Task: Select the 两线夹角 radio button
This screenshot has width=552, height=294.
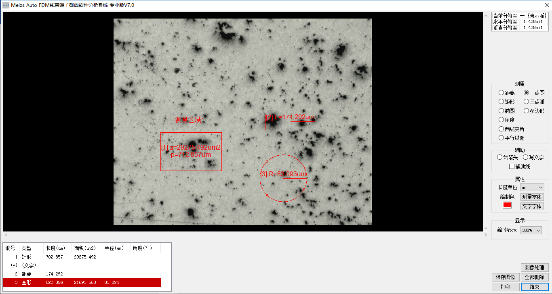Action: pyautogui.click(x=501, y=129)
